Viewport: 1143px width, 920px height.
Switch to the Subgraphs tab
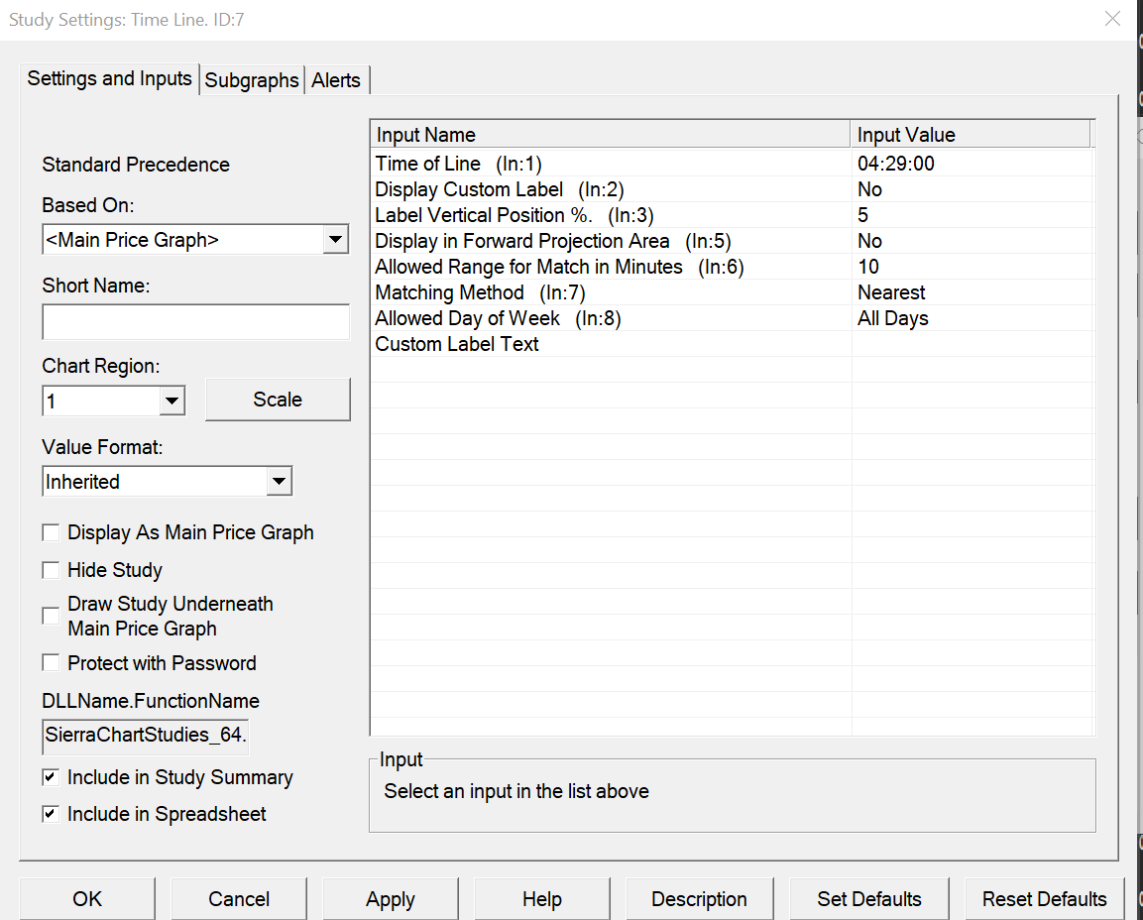252,80
